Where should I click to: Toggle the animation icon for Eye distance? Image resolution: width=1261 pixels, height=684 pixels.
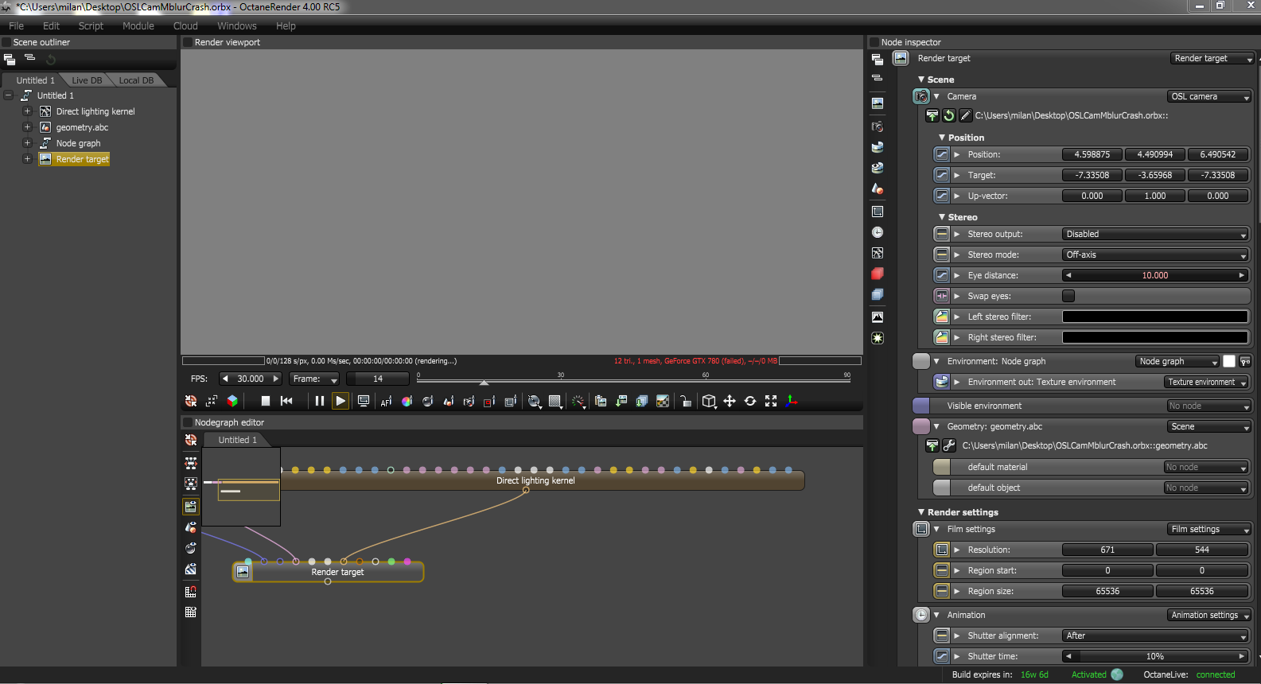(942, 275)
